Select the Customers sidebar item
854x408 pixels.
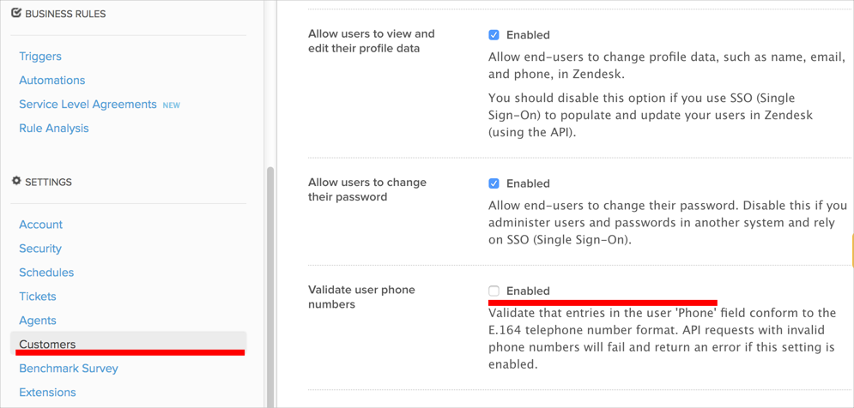47,345
